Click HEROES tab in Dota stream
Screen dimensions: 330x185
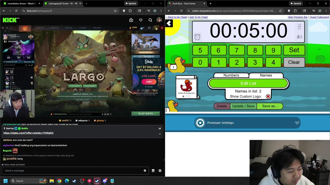point(40,28)
